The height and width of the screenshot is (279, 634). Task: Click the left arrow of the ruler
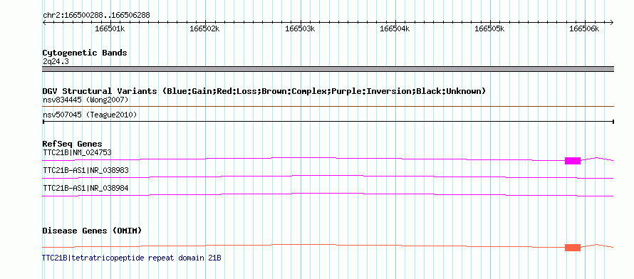point(44,23)
